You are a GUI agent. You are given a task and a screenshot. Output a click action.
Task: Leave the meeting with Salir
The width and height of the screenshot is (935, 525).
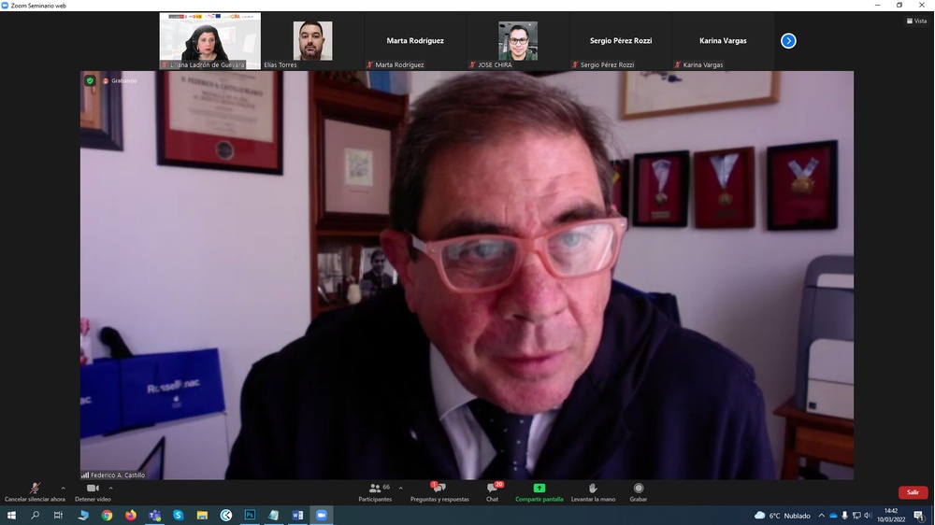[913, 492]
